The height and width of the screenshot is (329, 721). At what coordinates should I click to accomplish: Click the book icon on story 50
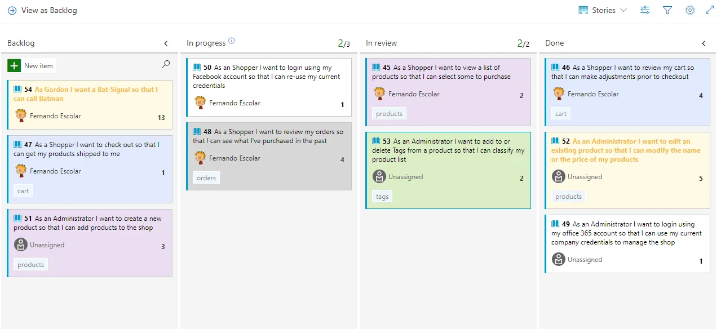pyautogui.click(x=197, y=67)
